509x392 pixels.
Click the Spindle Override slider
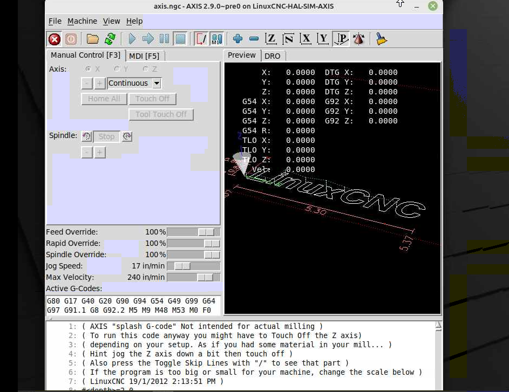click(x=193, y=255)
